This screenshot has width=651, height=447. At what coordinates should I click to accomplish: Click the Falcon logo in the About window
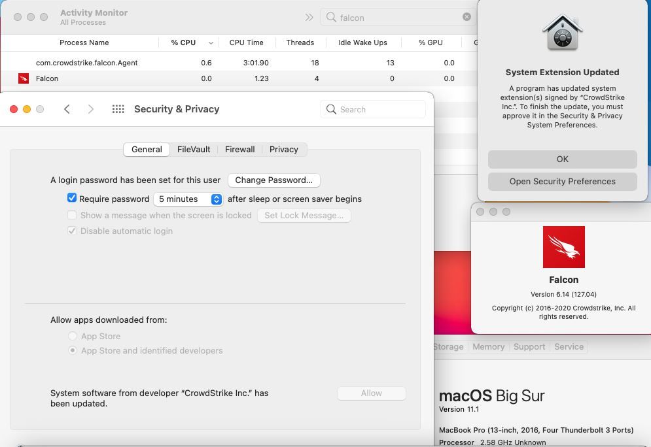click(x=564, y=247)
